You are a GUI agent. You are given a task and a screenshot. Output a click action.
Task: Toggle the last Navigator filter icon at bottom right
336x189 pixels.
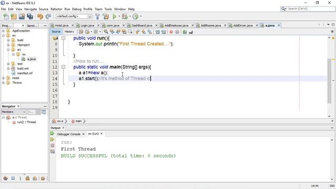(43, 178)
